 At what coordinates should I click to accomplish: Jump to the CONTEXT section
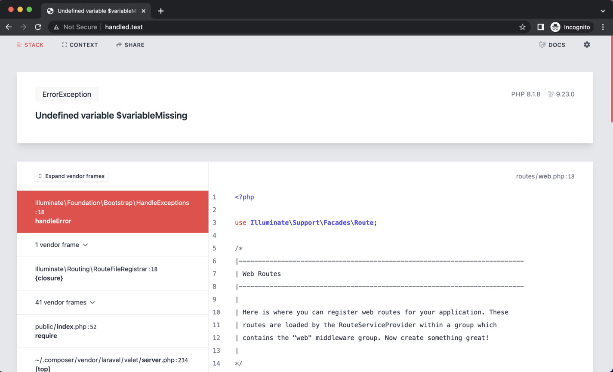80,45
